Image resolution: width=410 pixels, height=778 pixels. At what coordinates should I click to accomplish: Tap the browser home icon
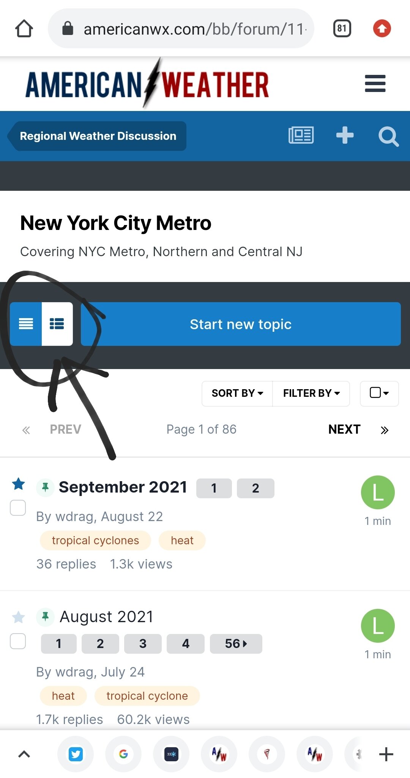click(24, 29)
